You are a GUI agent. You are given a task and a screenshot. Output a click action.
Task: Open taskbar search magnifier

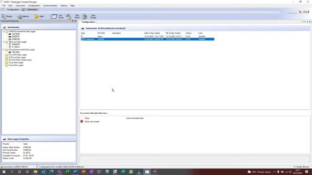12,172
